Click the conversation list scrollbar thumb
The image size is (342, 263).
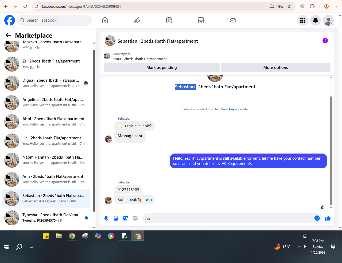pyautogui.click(x=94, y=131)
